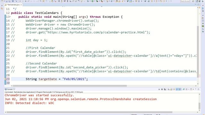Click the //First Calendar comment
Screen dimensions: 205x115
click(x=40, y=48)
